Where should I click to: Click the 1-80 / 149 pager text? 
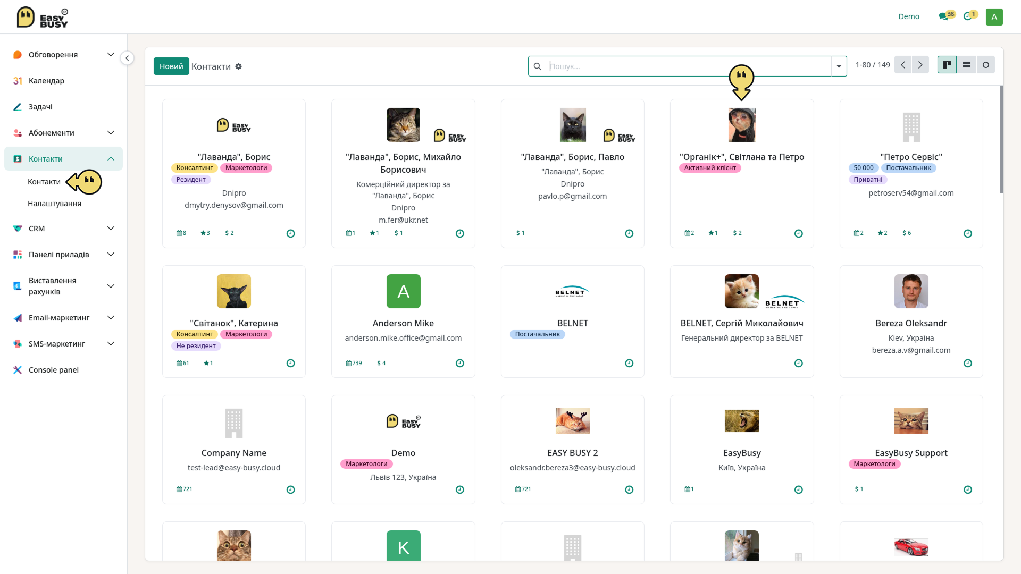tap(872, 65)
